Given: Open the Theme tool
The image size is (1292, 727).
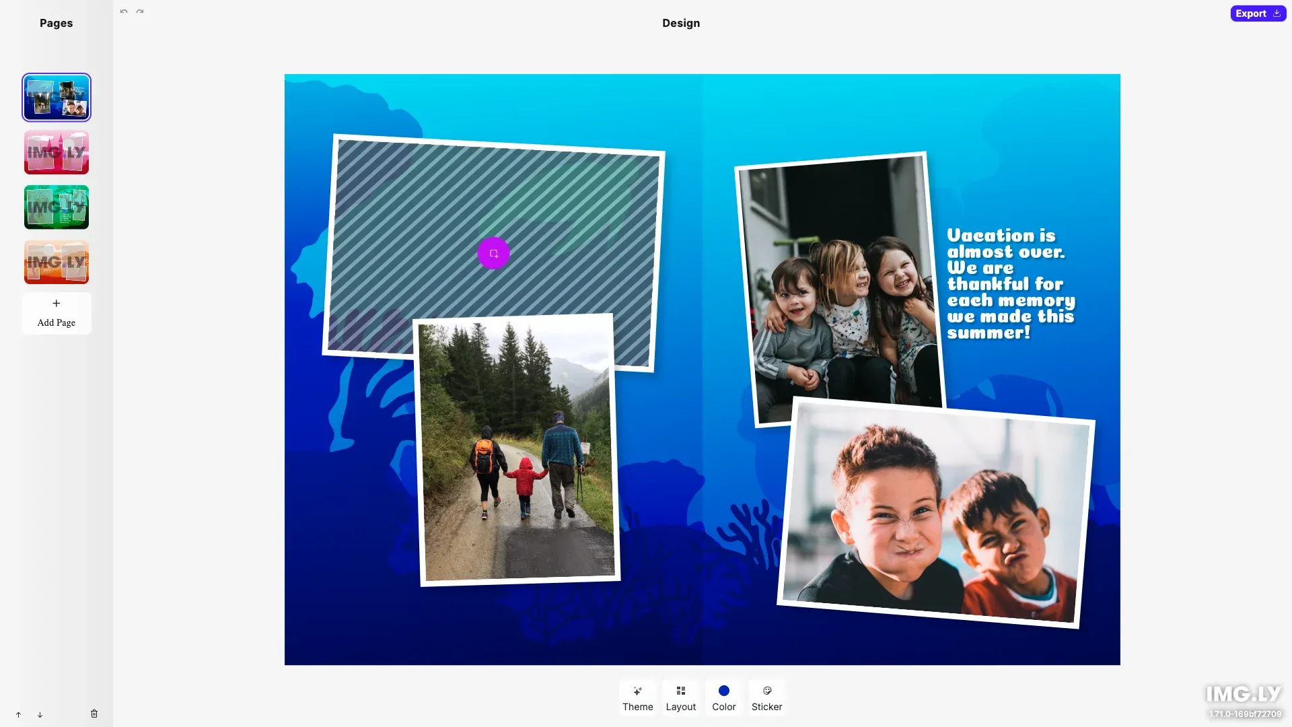Looking at the screenshot, I should point(637,697).
